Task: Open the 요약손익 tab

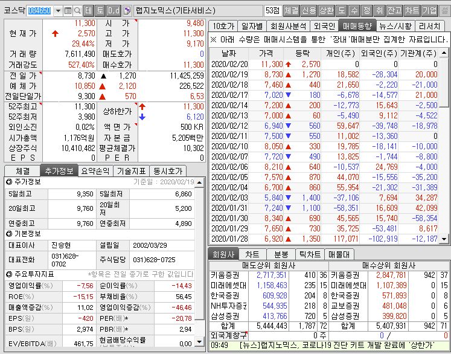Action: (95, 171)
